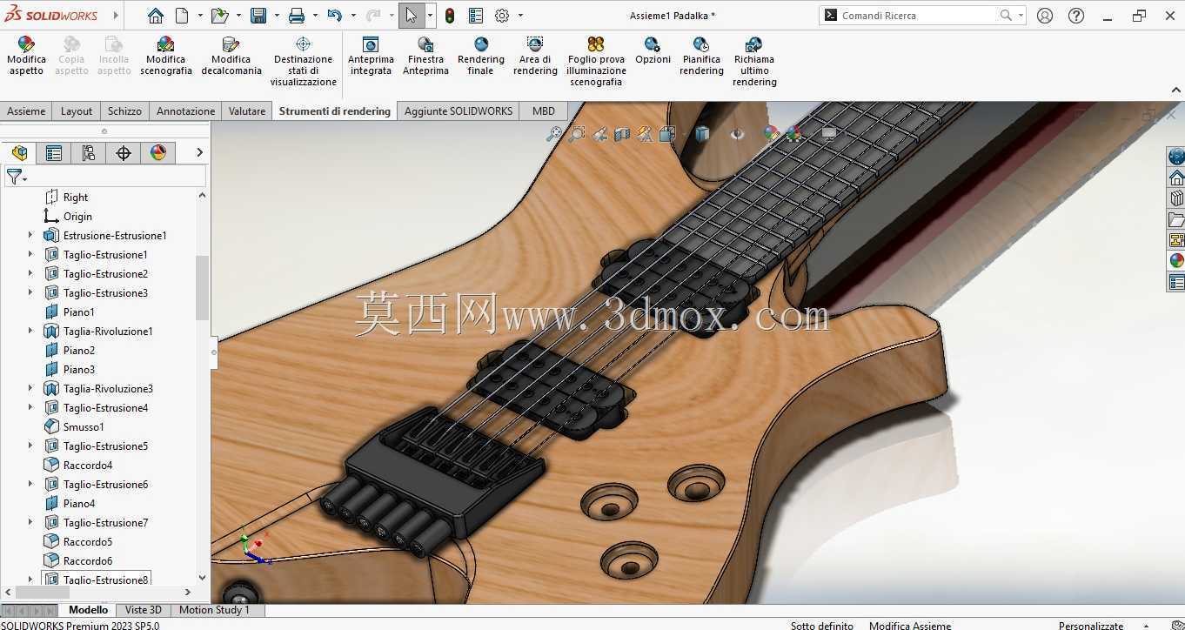Open the Help question mark icon
The height and width of the screenshot is (630, 1185).
[1076, 16]
